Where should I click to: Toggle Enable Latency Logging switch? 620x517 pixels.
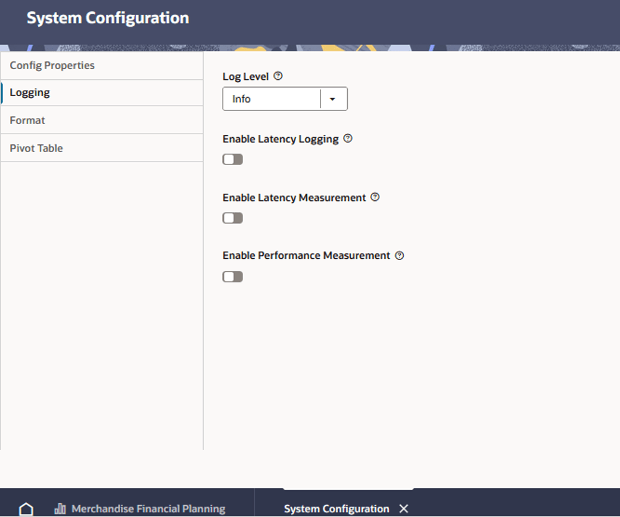232,159
